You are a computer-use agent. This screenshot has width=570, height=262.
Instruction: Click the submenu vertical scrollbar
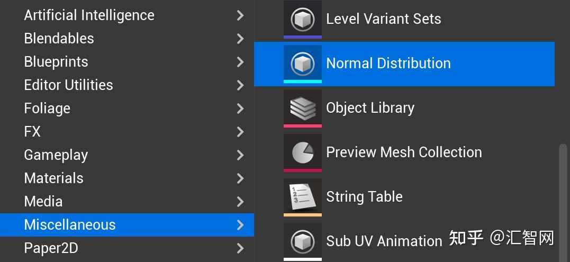click(x=563, y=201)
